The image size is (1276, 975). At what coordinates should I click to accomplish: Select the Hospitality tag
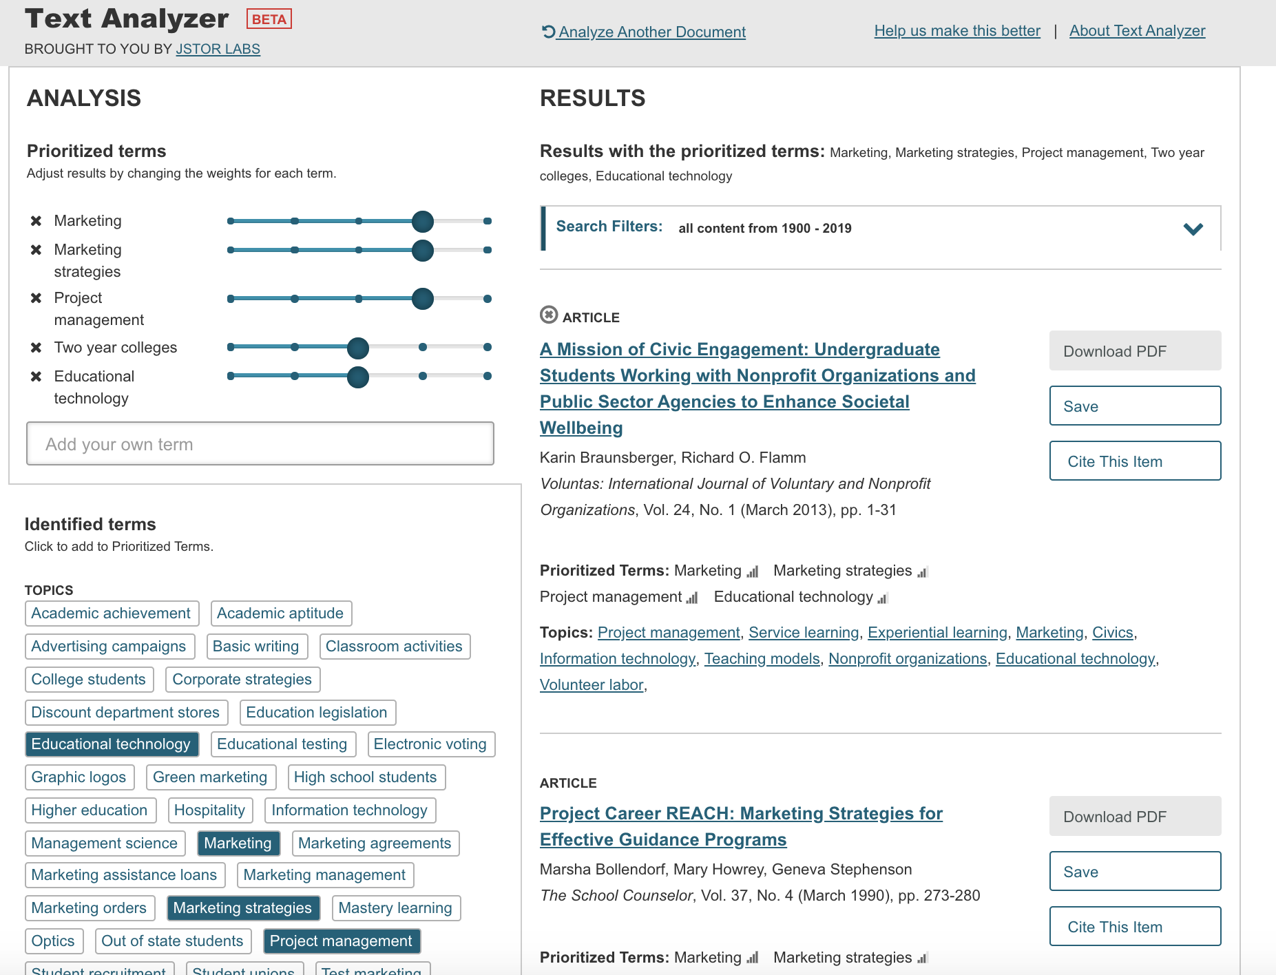coord(211,810)
